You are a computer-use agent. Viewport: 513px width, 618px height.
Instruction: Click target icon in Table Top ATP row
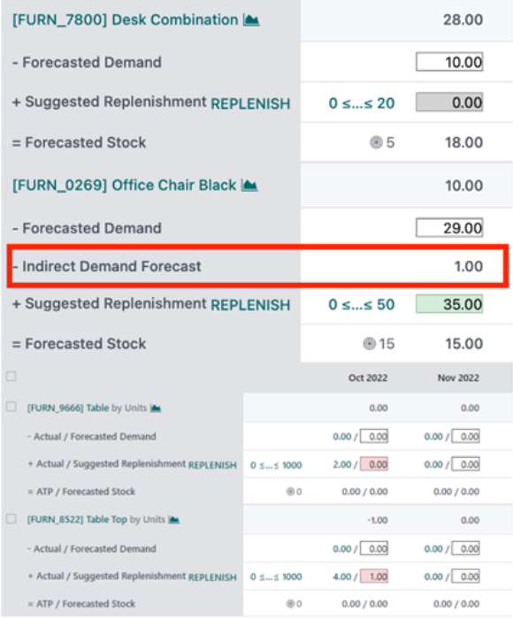pos(291,604)
